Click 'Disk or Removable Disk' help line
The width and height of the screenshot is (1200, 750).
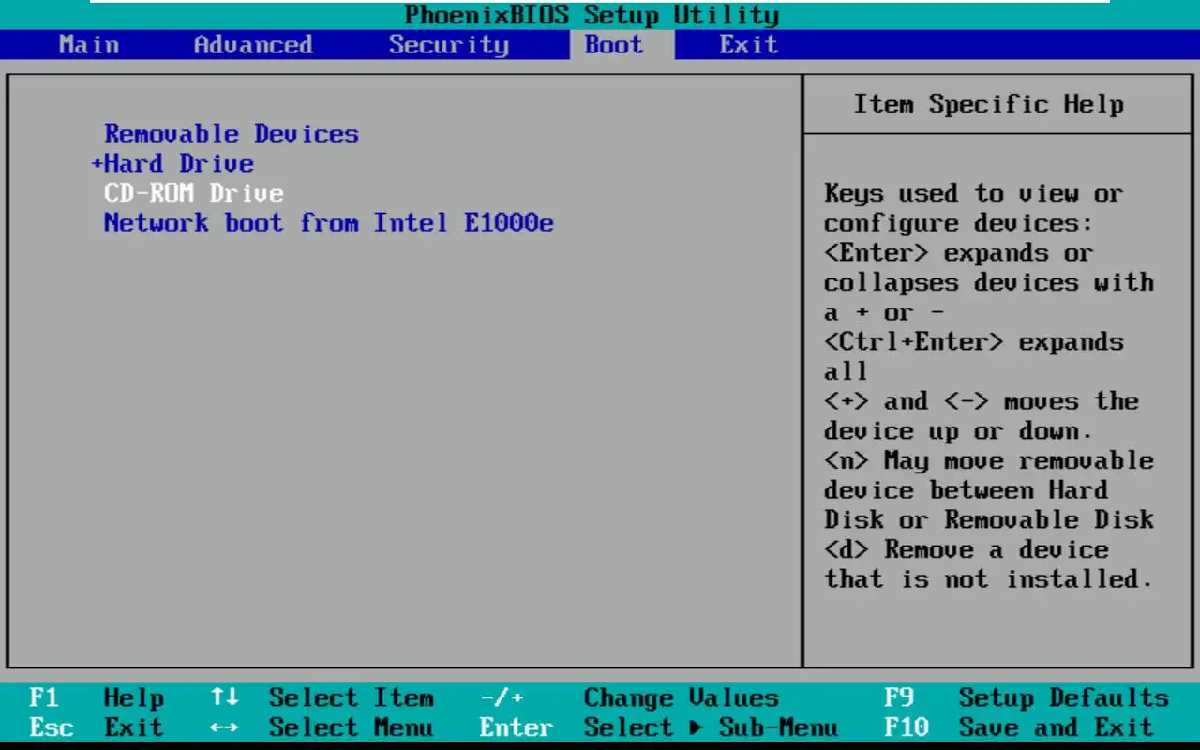tap(989, 519)
